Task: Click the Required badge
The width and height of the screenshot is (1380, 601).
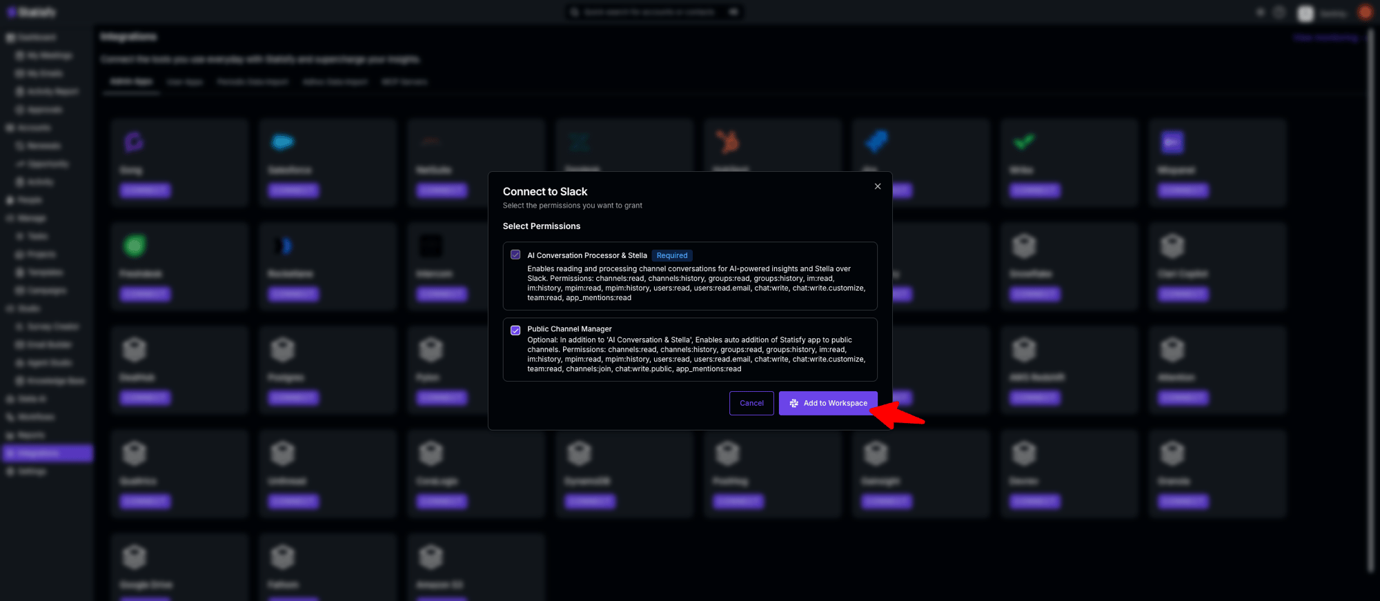Action: click(671, 255)
